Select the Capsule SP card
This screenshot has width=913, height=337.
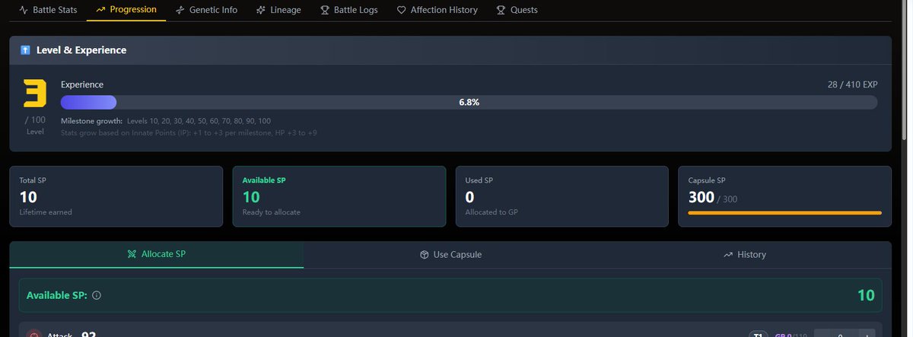click(x=784, y=196)
